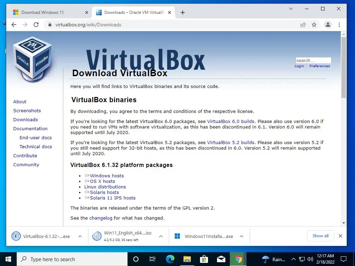Share this page icon in address bar
Viewport: 355px width, 266px height.
tap(303, 25)
